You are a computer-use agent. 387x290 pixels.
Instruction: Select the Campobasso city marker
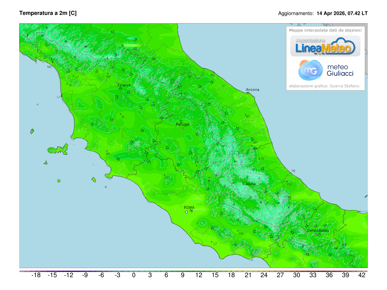tap(315, 234)
